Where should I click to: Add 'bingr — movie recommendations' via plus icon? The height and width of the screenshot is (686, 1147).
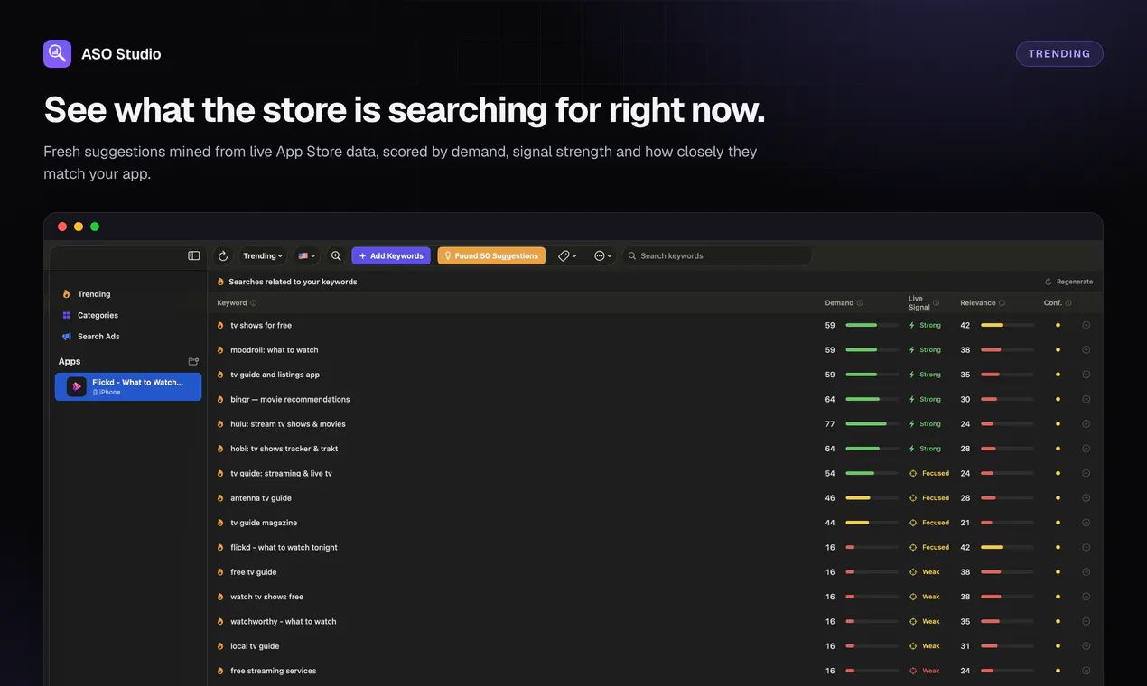1086,399
